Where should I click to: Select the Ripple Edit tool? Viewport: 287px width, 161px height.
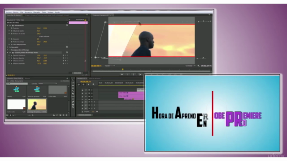click(73, 85)
